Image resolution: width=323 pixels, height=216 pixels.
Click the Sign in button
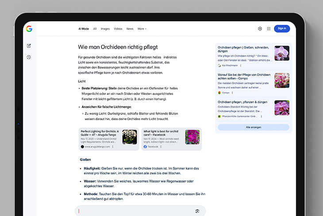tap(282, 28)
